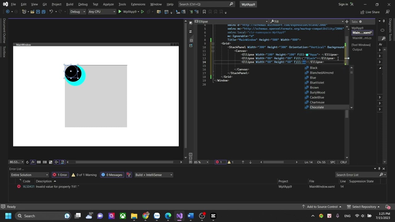Click the bookmark toolbar icon
The height and width of the screenshot is (222, 395).
(x=204, y=12)
